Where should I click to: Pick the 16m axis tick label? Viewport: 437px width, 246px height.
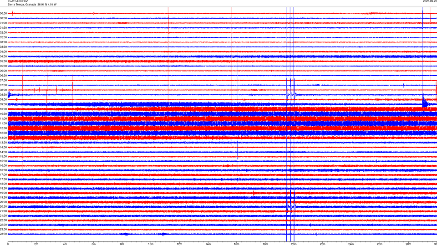(x=237, y=244)
